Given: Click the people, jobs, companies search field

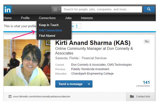Looking at the screenshot, I should pos(102,9).
